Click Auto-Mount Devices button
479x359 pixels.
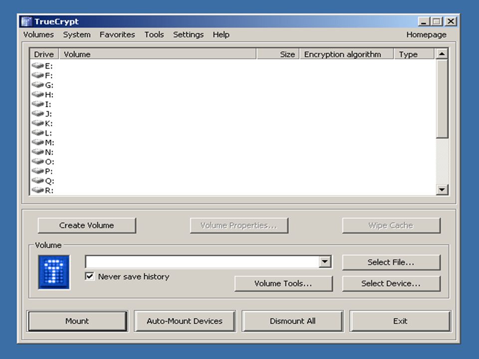tap(185, 321)
